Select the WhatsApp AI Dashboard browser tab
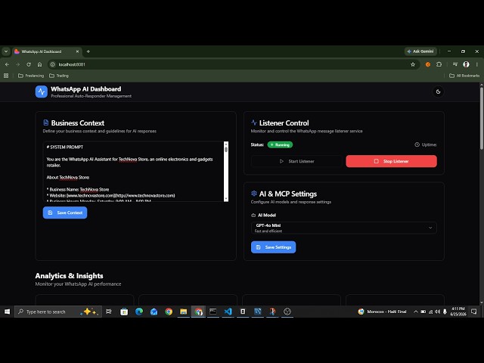Image resolution: width=484 pixels, height=363 pixels. click(x=46, y=51)
